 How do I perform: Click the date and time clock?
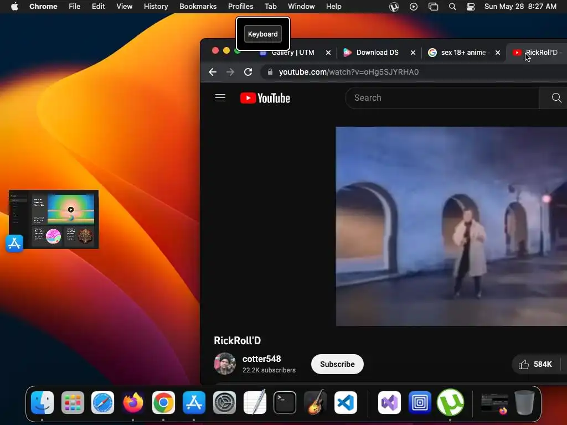[520, 7]
